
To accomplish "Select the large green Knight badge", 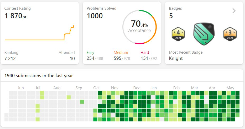I will tap(204, 34).
